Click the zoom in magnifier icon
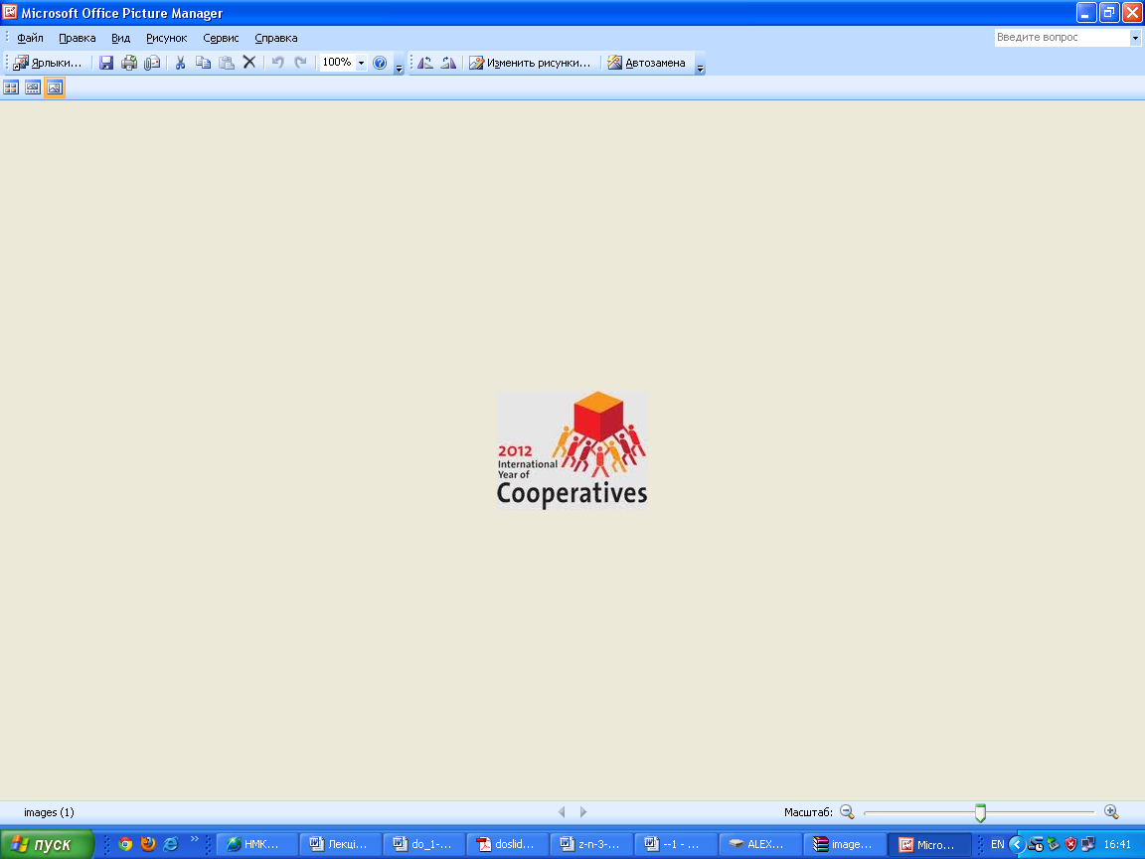1145x859 pixels. point(1111,812)
